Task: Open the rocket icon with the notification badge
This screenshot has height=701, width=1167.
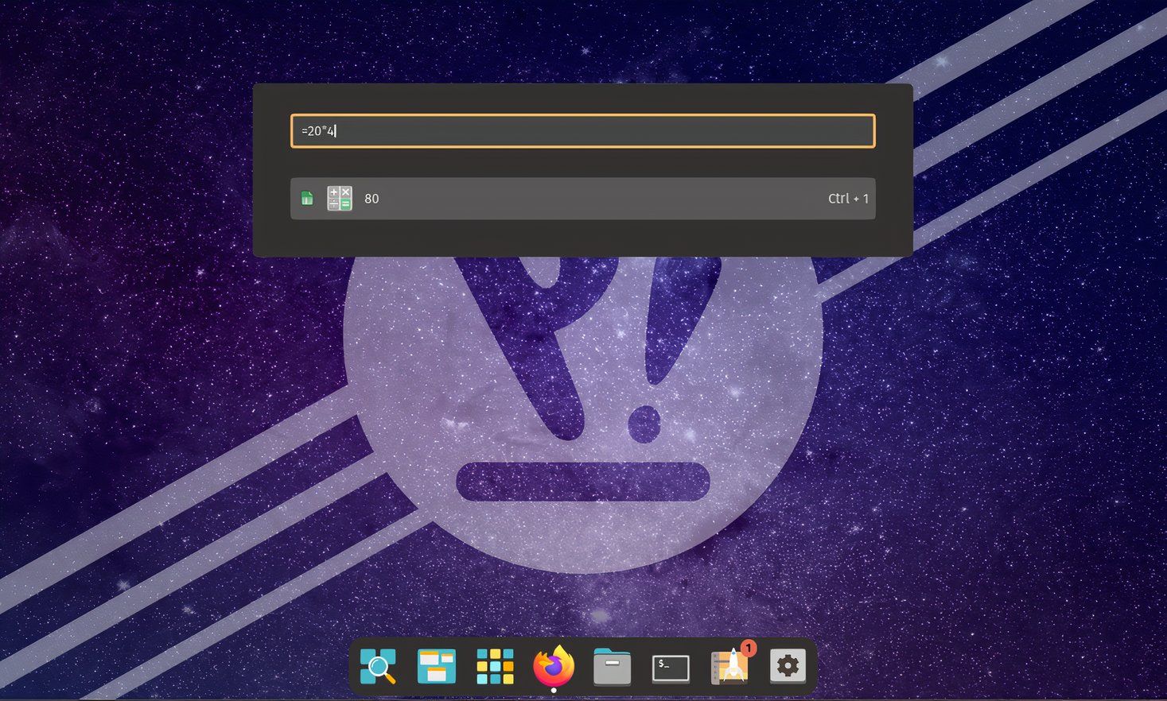Action: click(x=730, y=664)
